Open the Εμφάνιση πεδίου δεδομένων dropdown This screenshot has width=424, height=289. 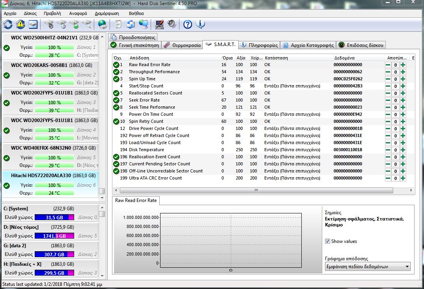(368, 267)
